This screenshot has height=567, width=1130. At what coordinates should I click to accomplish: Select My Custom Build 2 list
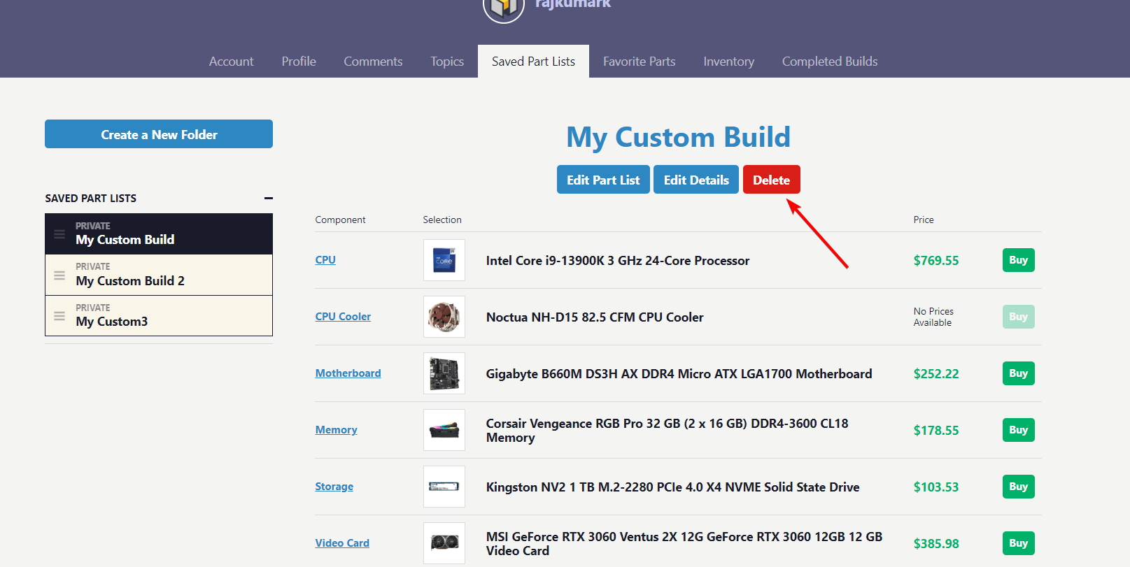[159, 275]
